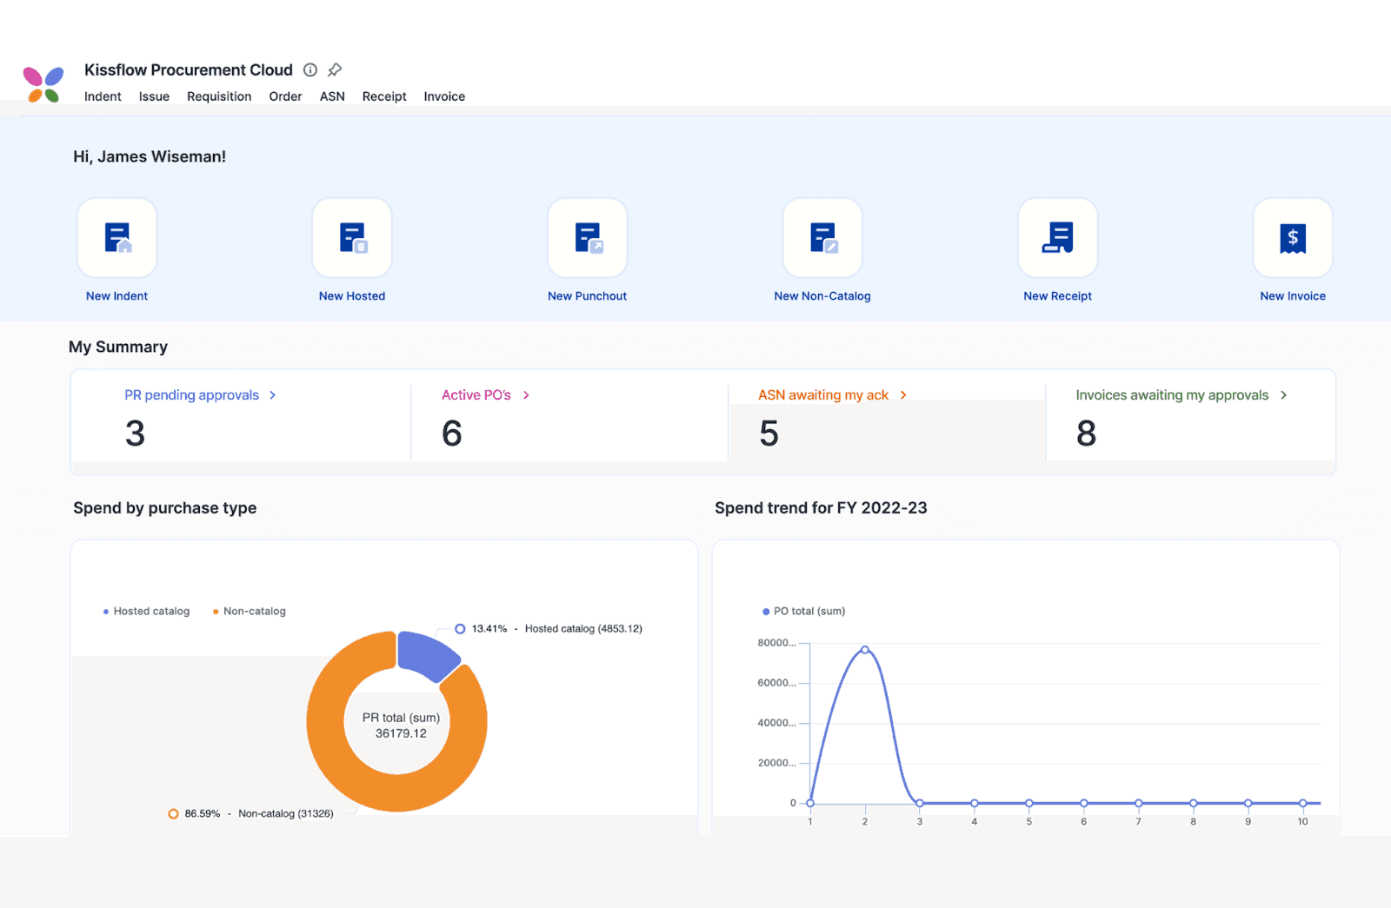Open ASN awaiting my ack
1391x908 pixels.
pos(823,394)
